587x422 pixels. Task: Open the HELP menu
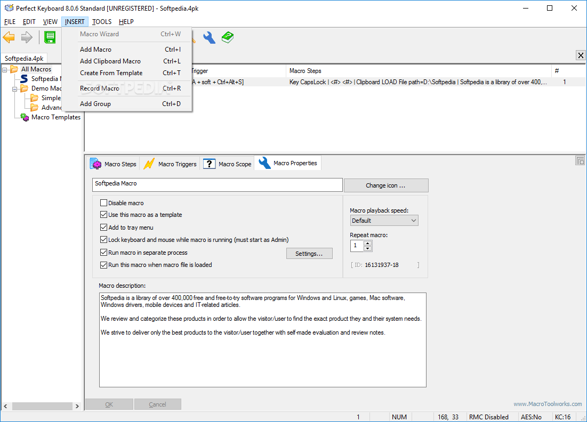[x=126, y=22]
